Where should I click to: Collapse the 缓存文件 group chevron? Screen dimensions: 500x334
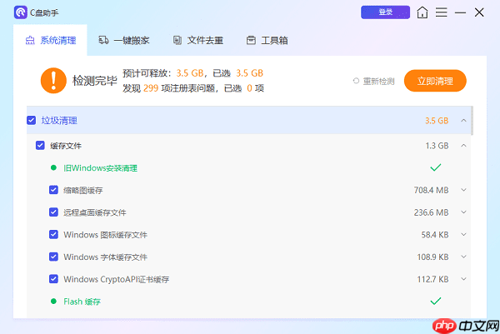463,146
